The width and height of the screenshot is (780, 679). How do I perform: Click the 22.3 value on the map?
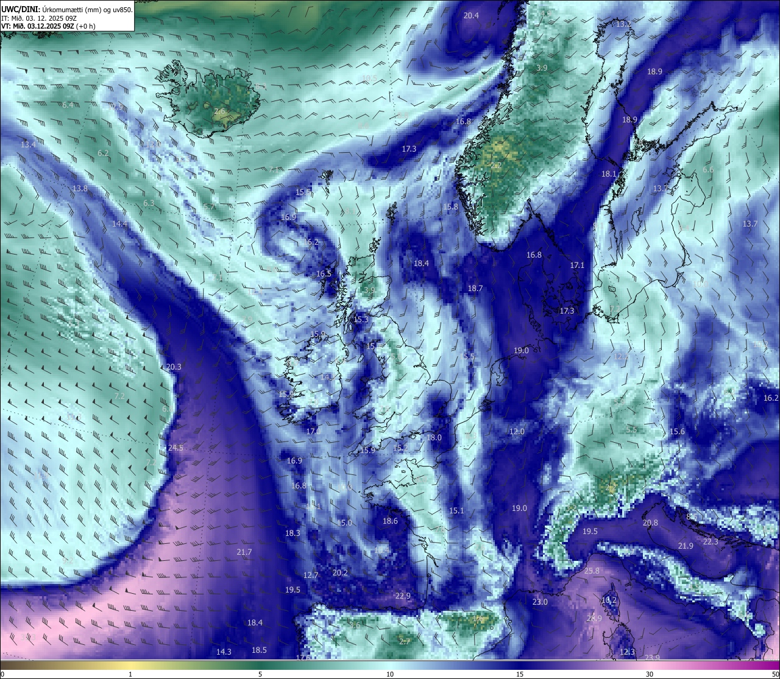coord(711,542)
